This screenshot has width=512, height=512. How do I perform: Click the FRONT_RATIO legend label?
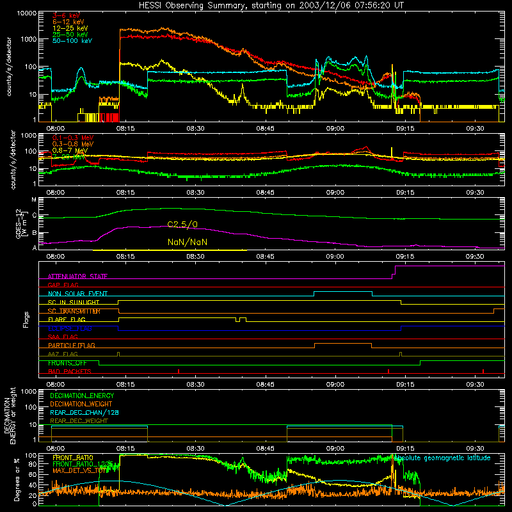pos(73,458)
